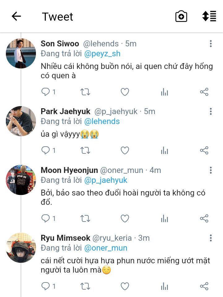Open the @peyz_sh mention link
This screenshot has height=297, width=223.
(102, 54)
